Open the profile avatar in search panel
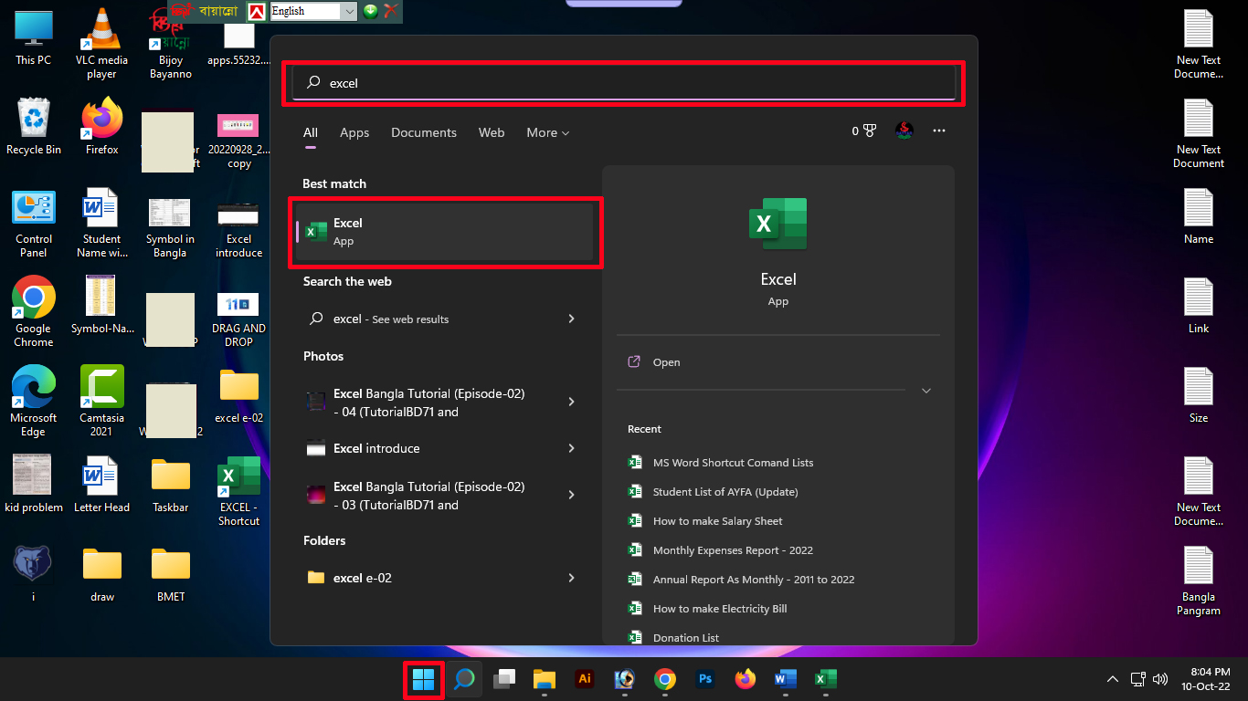This screenshot has width=1248, height=701. [904, 131]
